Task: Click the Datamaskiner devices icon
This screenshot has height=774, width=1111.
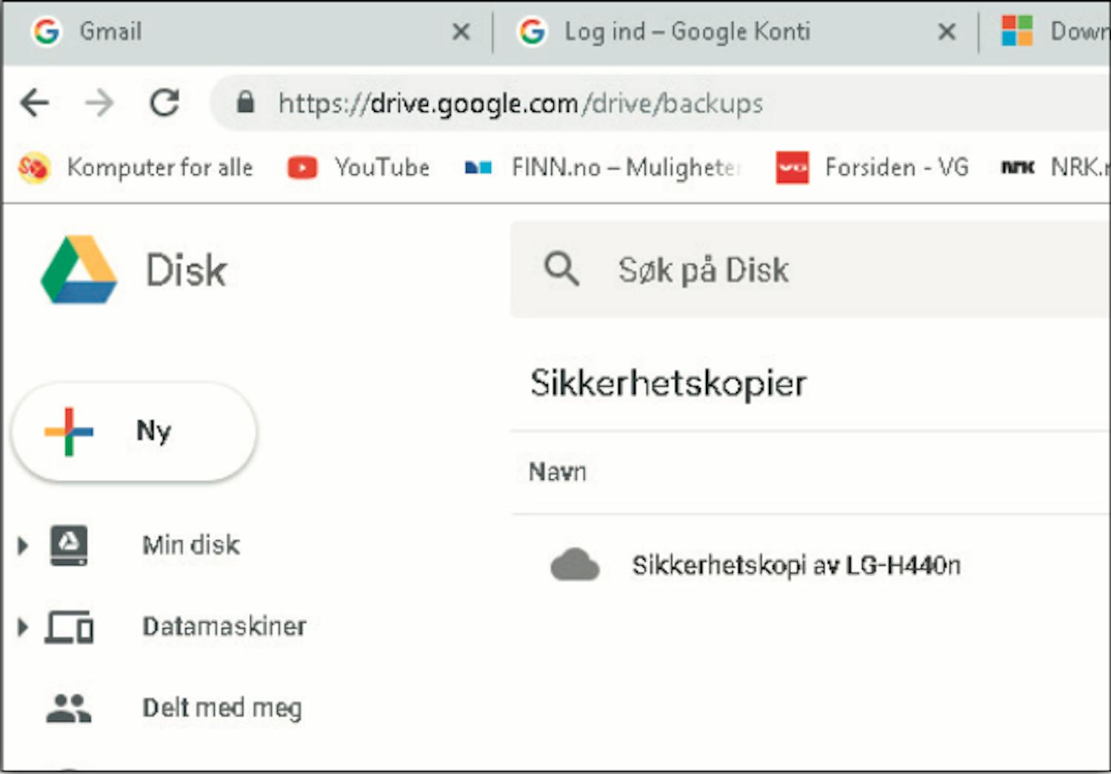Action: click(x=69, y=627)
